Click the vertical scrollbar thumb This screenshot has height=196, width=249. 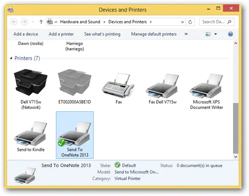coord(236,128)
